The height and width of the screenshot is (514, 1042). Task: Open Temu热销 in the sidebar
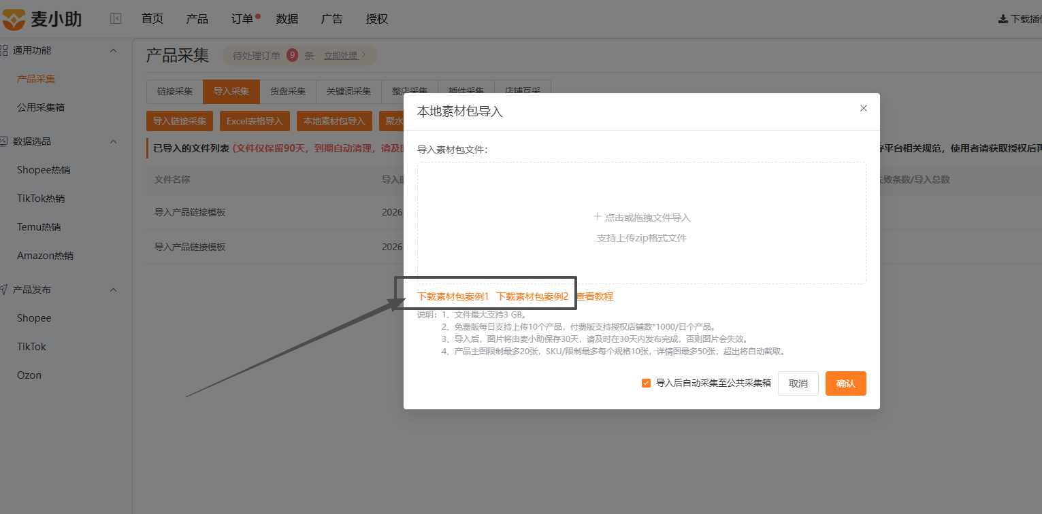point(39,227)
